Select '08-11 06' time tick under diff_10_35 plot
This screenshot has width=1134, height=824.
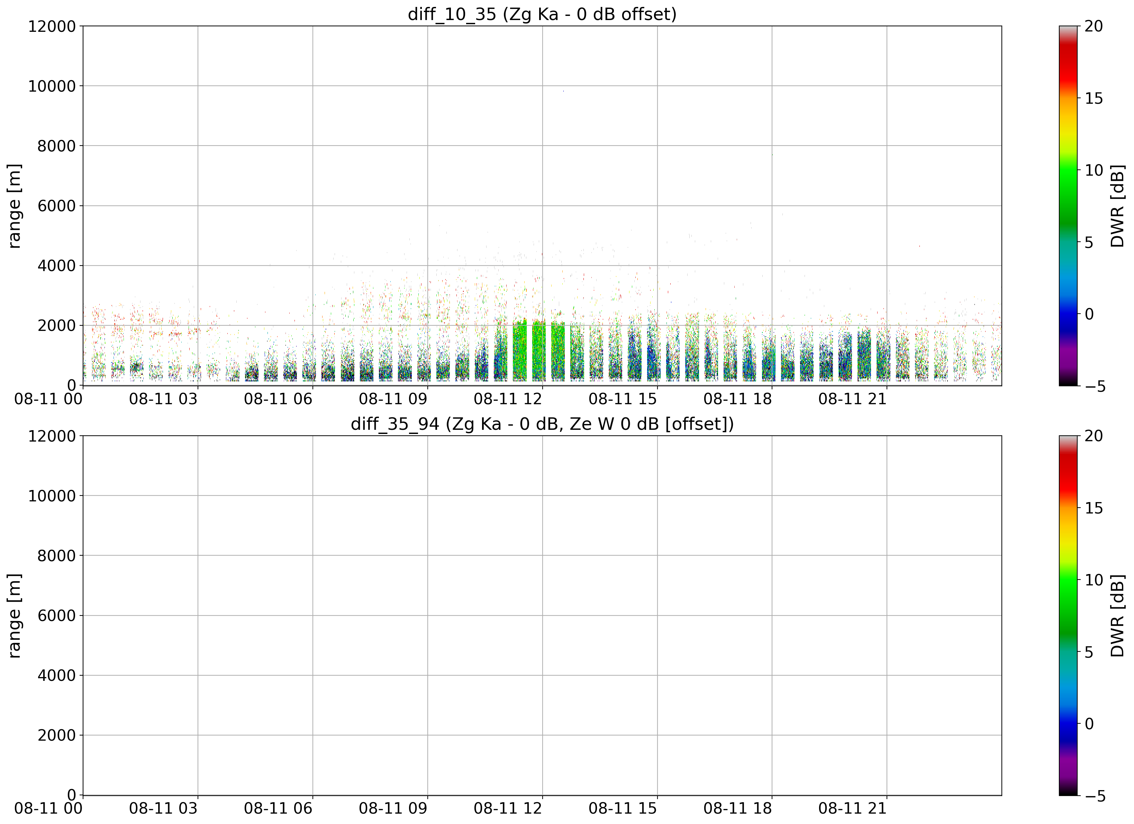tap(279, 399)
